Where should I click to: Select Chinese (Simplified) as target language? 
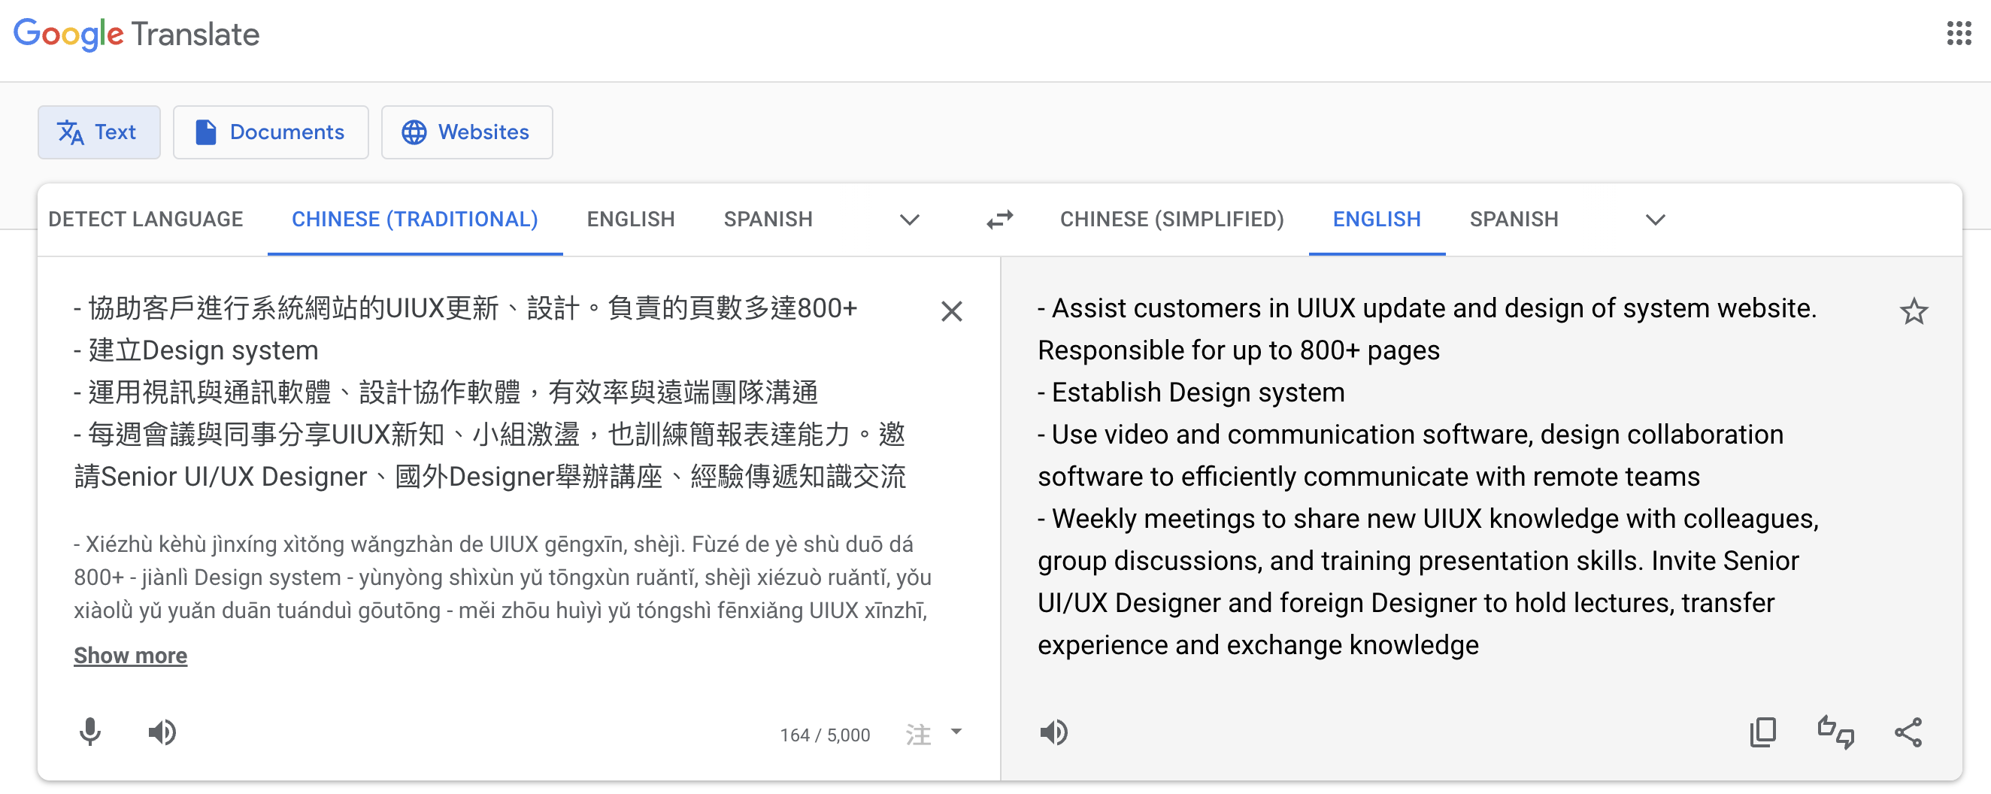(1171, 219)
